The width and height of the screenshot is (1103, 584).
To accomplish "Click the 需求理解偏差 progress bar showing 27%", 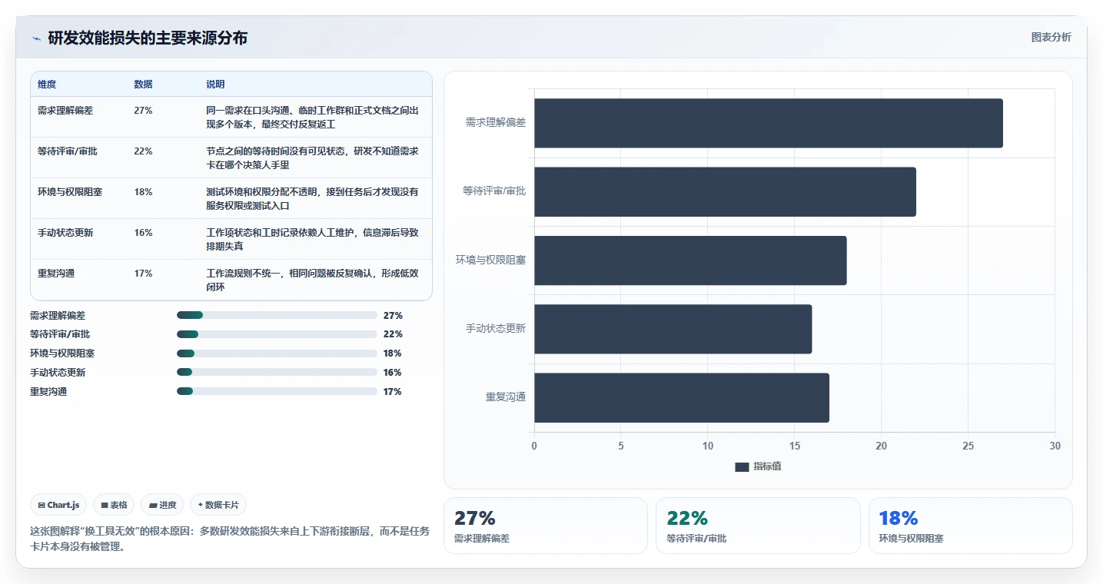I will click(277, 315).
